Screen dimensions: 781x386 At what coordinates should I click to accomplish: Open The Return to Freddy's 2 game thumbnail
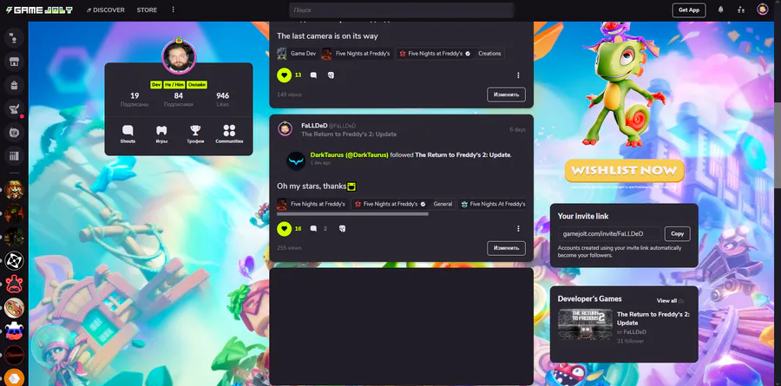tap(585, 324)
